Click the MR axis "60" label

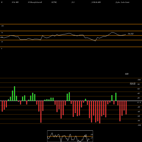tap(139, 89)
